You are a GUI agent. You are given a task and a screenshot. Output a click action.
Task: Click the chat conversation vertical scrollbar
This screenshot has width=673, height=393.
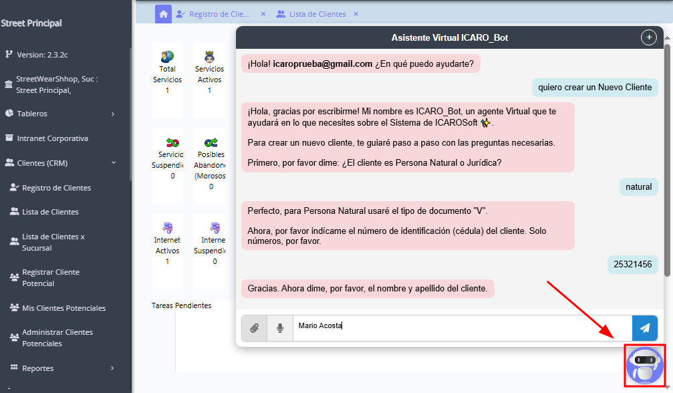(x=666, y=159)
